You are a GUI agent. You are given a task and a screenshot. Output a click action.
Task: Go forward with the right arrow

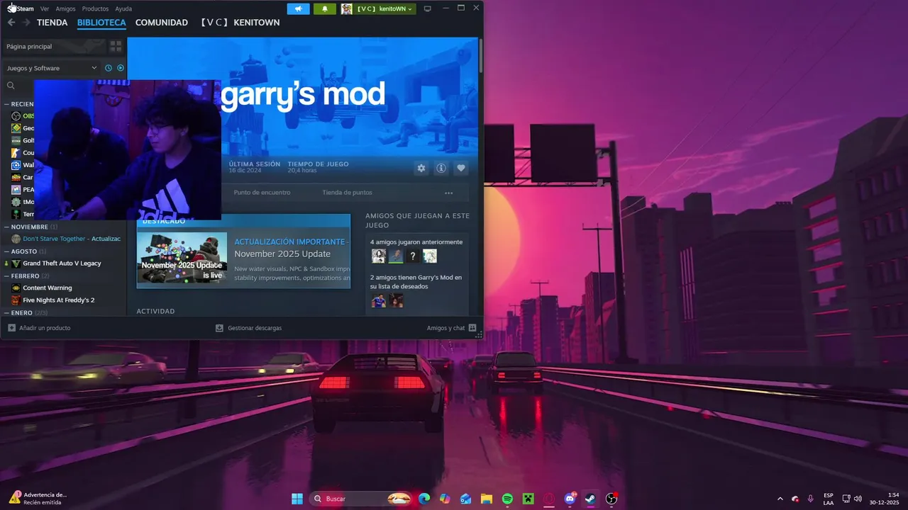click(x=26, y=23)
